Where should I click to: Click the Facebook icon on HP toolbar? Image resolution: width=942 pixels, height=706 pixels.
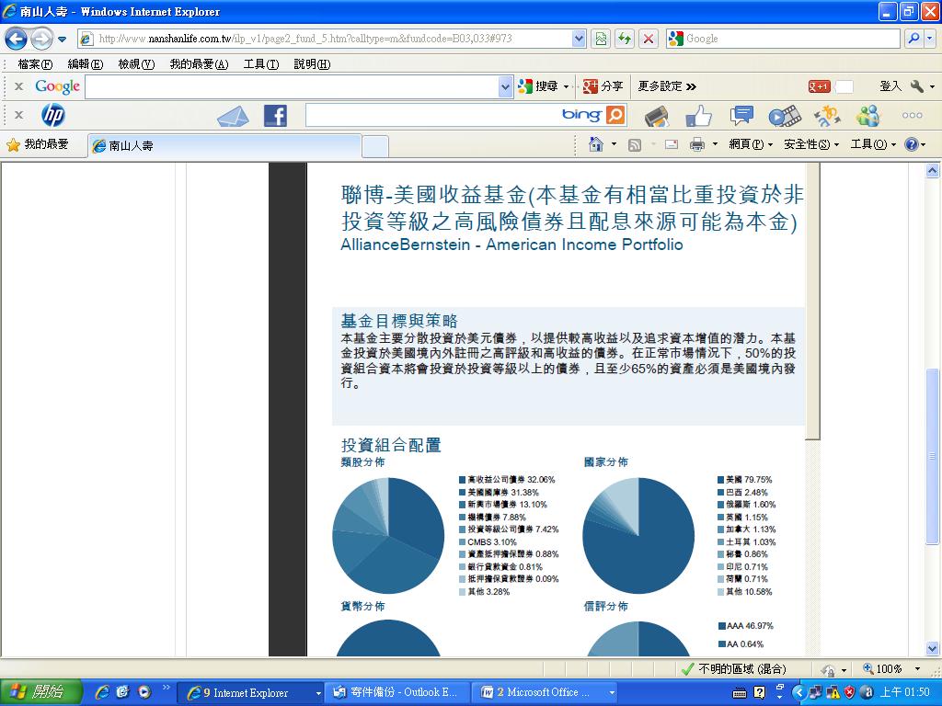click(x=275, y=115)
